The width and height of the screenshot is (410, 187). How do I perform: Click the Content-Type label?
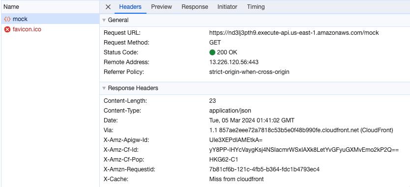(x=122, y=111)
